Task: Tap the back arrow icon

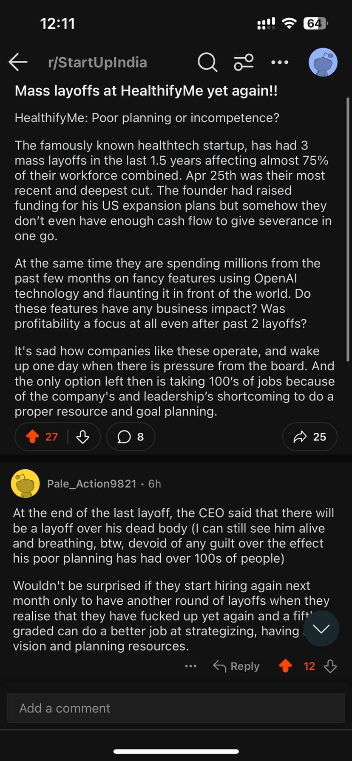Action: click(18, 62)
